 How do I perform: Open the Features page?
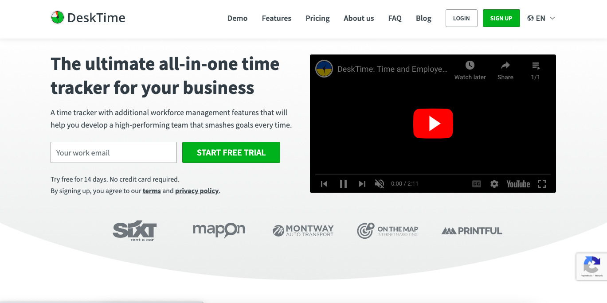click(276, 18)
